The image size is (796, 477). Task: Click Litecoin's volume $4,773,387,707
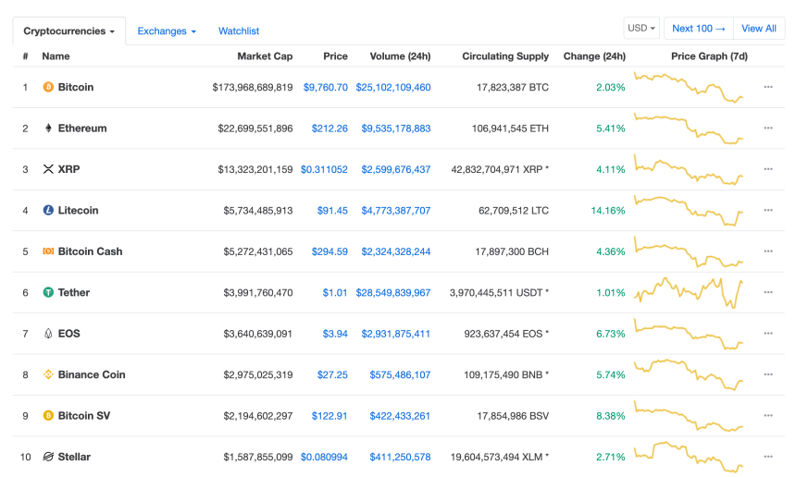[x=396, y=211]
